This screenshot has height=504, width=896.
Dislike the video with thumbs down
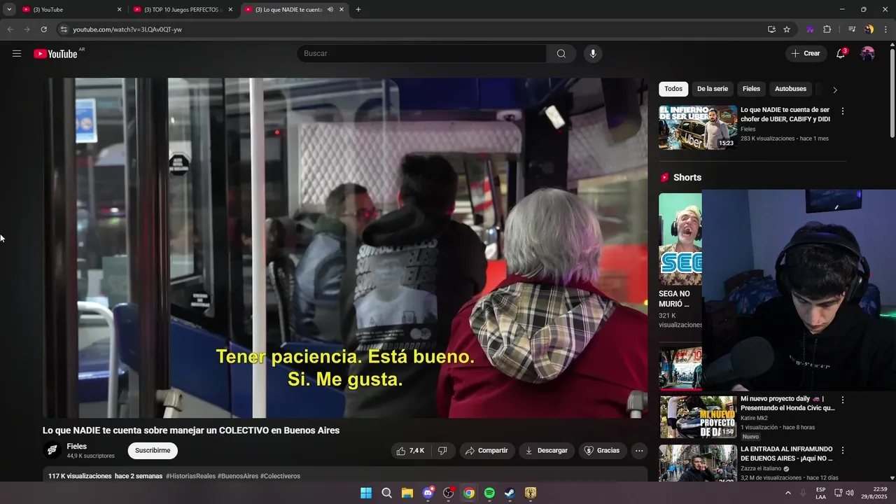(442, 451)
